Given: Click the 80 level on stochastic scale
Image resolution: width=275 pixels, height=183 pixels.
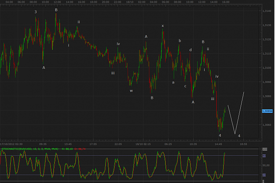Looking at the screenshot, I should [x=264, y=156].
